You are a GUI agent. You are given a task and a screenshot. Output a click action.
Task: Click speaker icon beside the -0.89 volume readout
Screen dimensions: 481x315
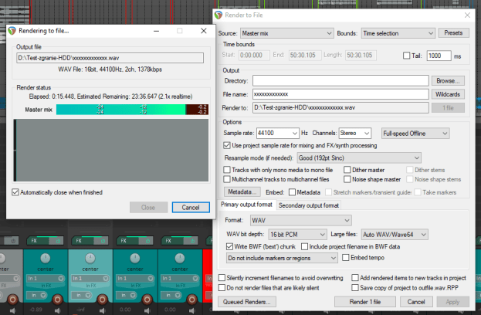point(56,309)
